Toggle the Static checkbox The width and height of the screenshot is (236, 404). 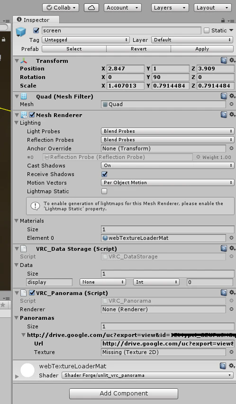point(207,30)
